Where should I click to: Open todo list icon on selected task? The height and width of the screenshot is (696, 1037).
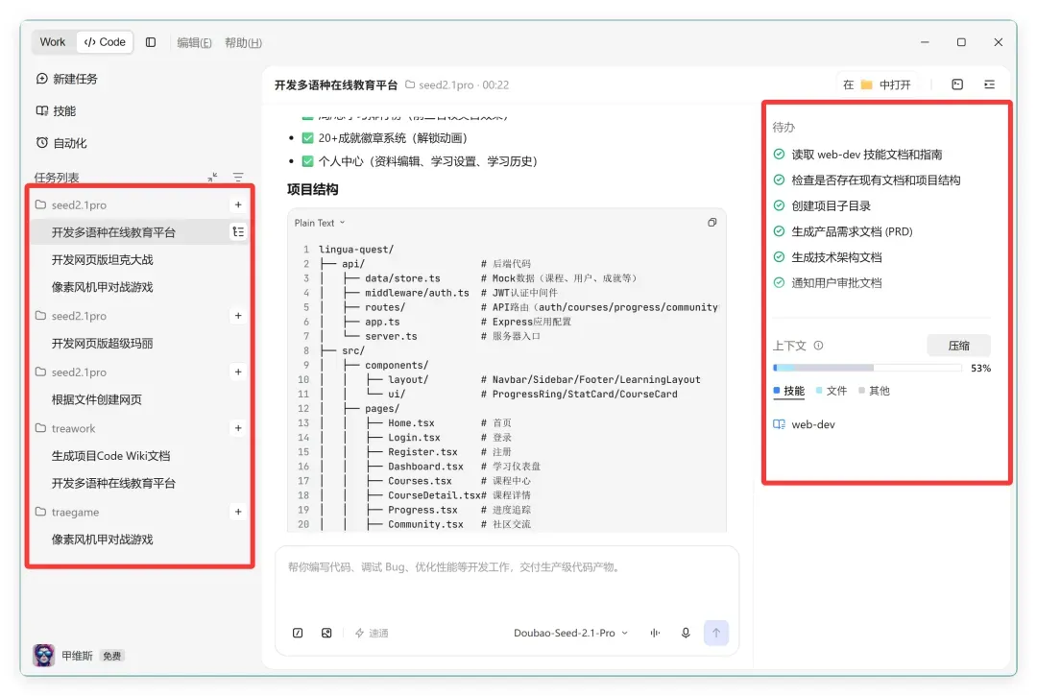238,232
